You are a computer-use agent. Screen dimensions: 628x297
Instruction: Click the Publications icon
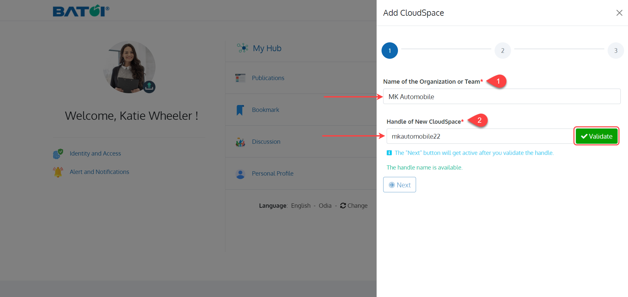point(240,78)
